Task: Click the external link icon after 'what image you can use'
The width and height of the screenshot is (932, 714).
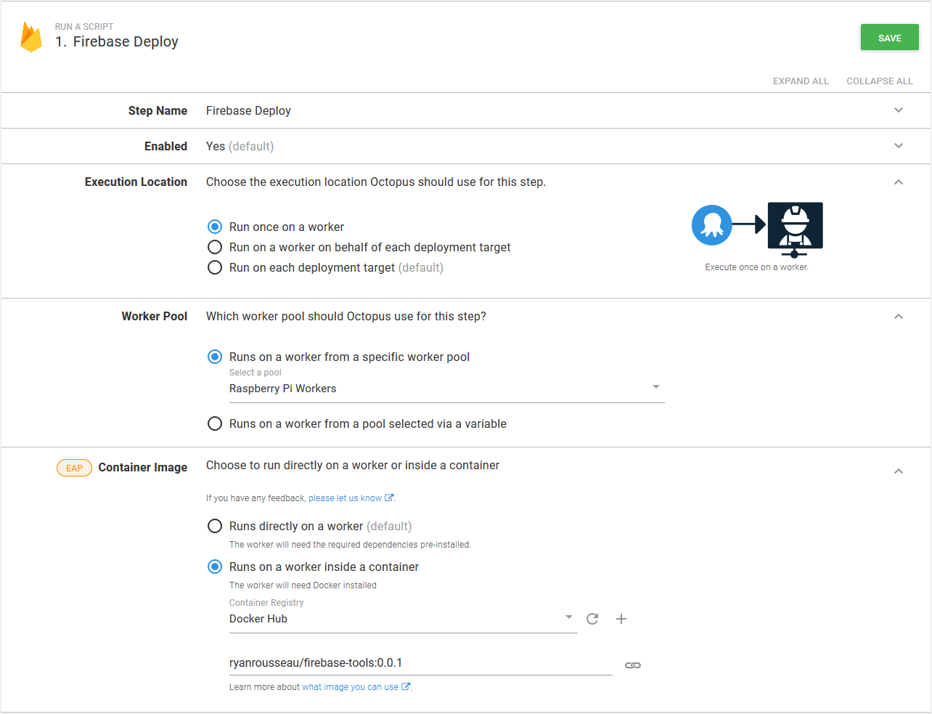Action: 405,686
